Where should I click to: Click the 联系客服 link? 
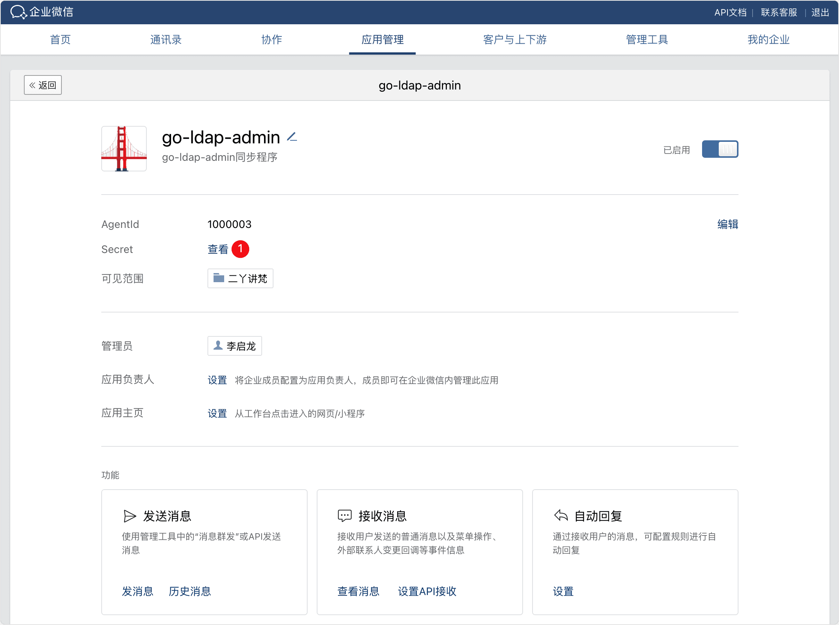pos(779,13)
